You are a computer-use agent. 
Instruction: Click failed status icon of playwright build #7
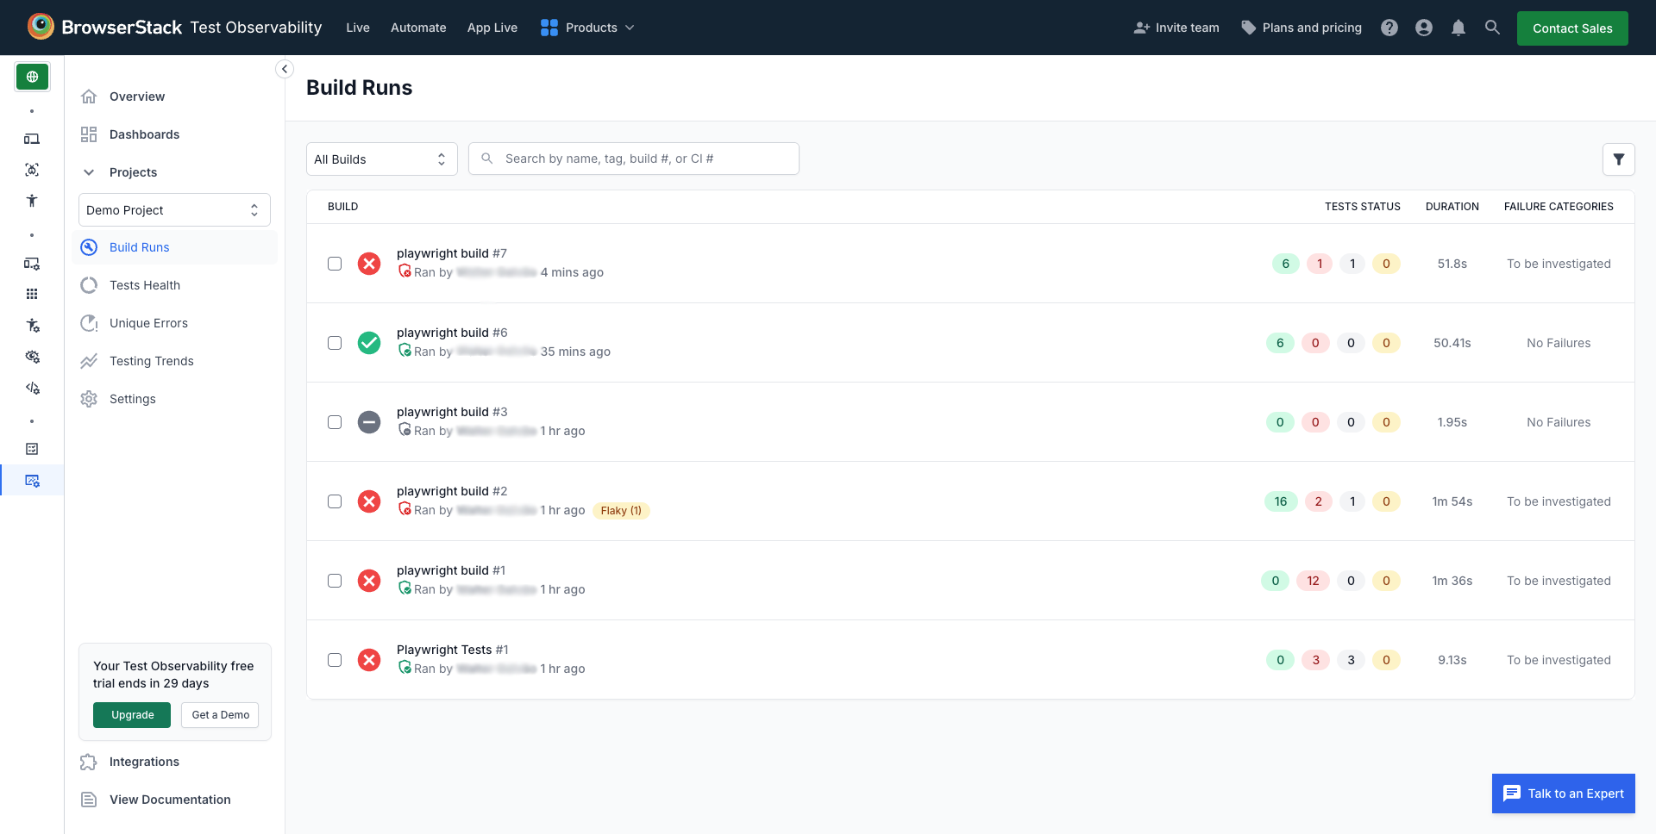pos(369,264)
